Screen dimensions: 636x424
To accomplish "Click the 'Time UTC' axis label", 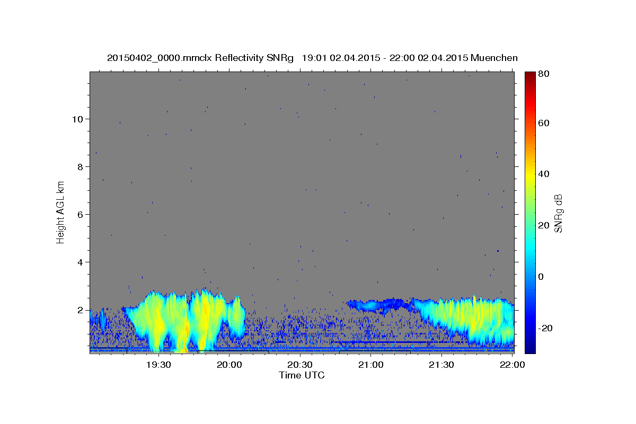I will point(302,375).
